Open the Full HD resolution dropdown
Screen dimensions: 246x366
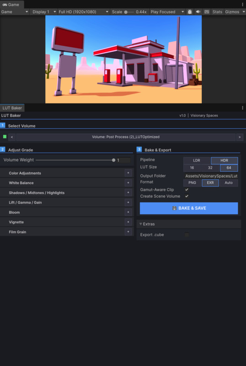tap(84, 12)
